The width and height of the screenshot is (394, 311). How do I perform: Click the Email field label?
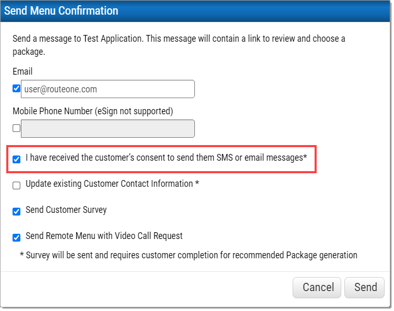[x=22, y=71]
